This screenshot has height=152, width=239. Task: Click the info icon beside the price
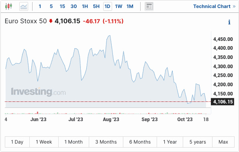[x=229, y=22]
